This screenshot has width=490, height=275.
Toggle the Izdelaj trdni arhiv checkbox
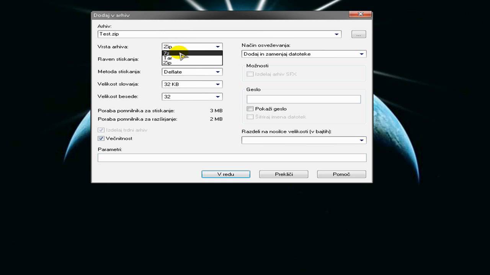click(x=101, y=130)
